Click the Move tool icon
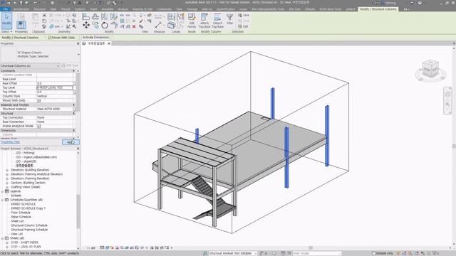Screen dimensions: 456x256 [x=86, y=26]
